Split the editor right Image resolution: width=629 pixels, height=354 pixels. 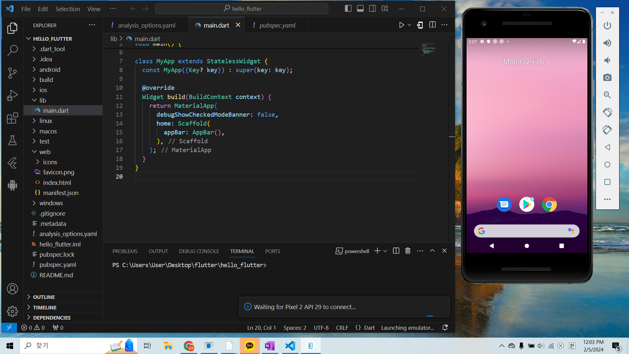(432, 25)
